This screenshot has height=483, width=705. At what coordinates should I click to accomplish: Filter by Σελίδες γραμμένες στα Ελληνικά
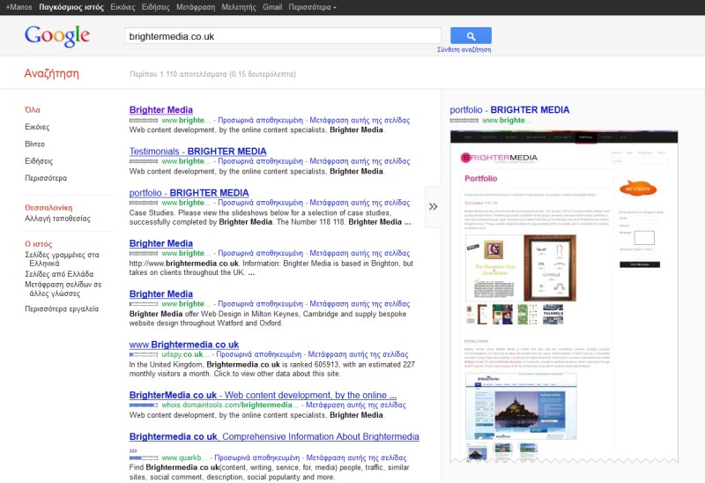[62, 258]
